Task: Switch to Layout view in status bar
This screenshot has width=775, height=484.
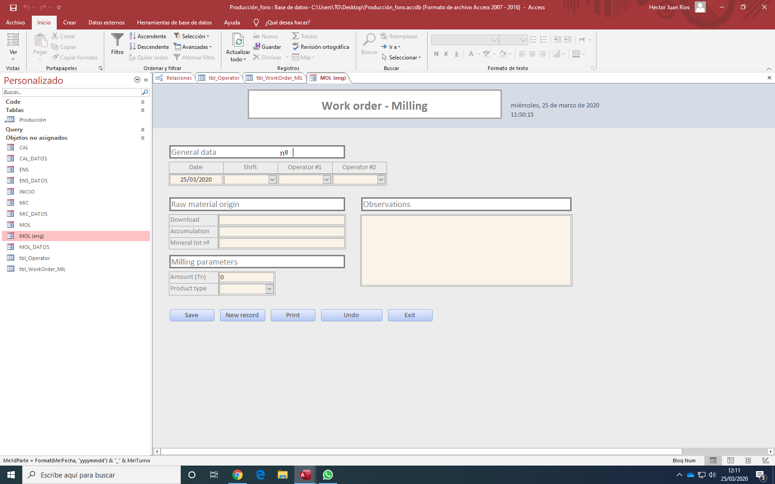Action: (x=748, y=460)
